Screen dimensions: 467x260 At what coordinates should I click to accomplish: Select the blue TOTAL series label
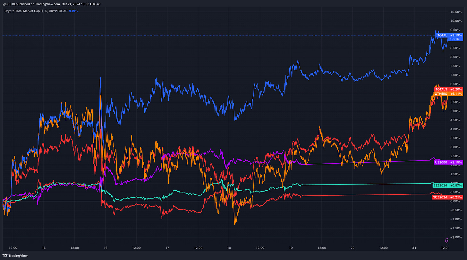tap(443, 35)
